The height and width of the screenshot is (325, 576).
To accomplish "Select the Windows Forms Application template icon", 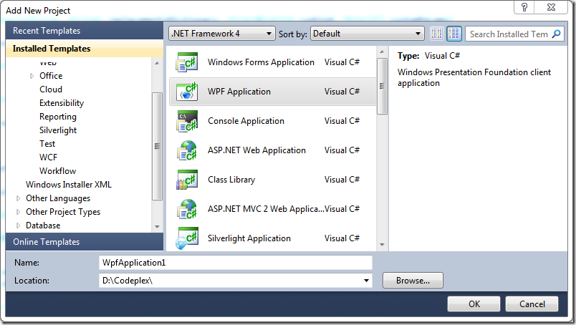I will click(x=187, y=62).
